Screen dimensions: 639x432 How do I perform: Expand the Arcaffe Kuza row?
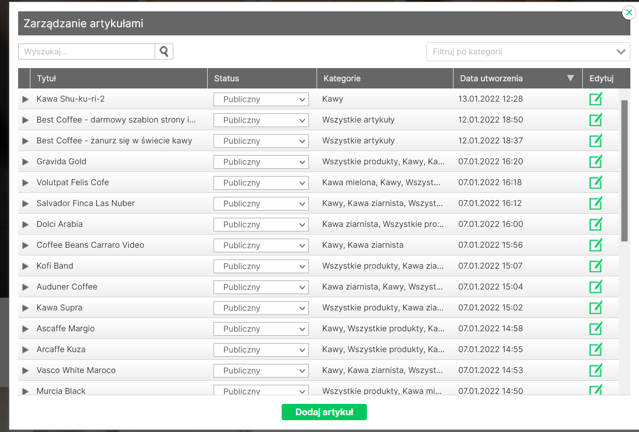coord(25,350)
